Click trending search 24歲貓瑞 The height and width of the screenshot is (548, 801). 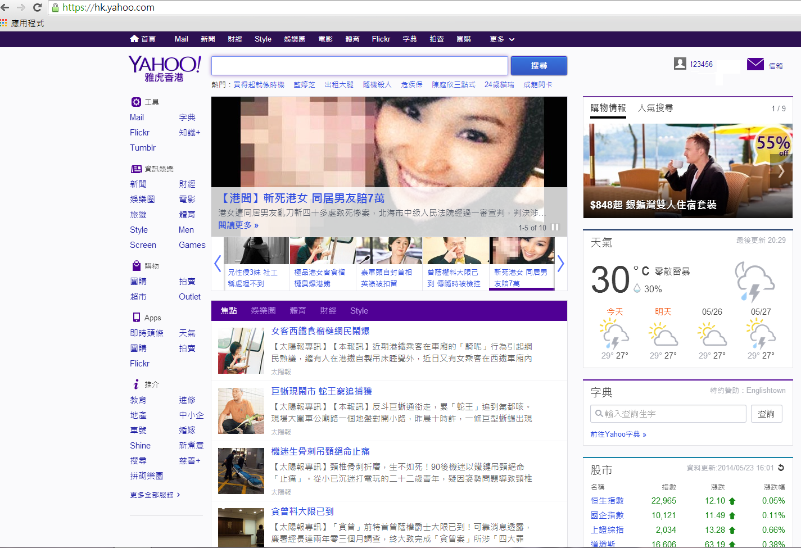click(x=499, y=84)
